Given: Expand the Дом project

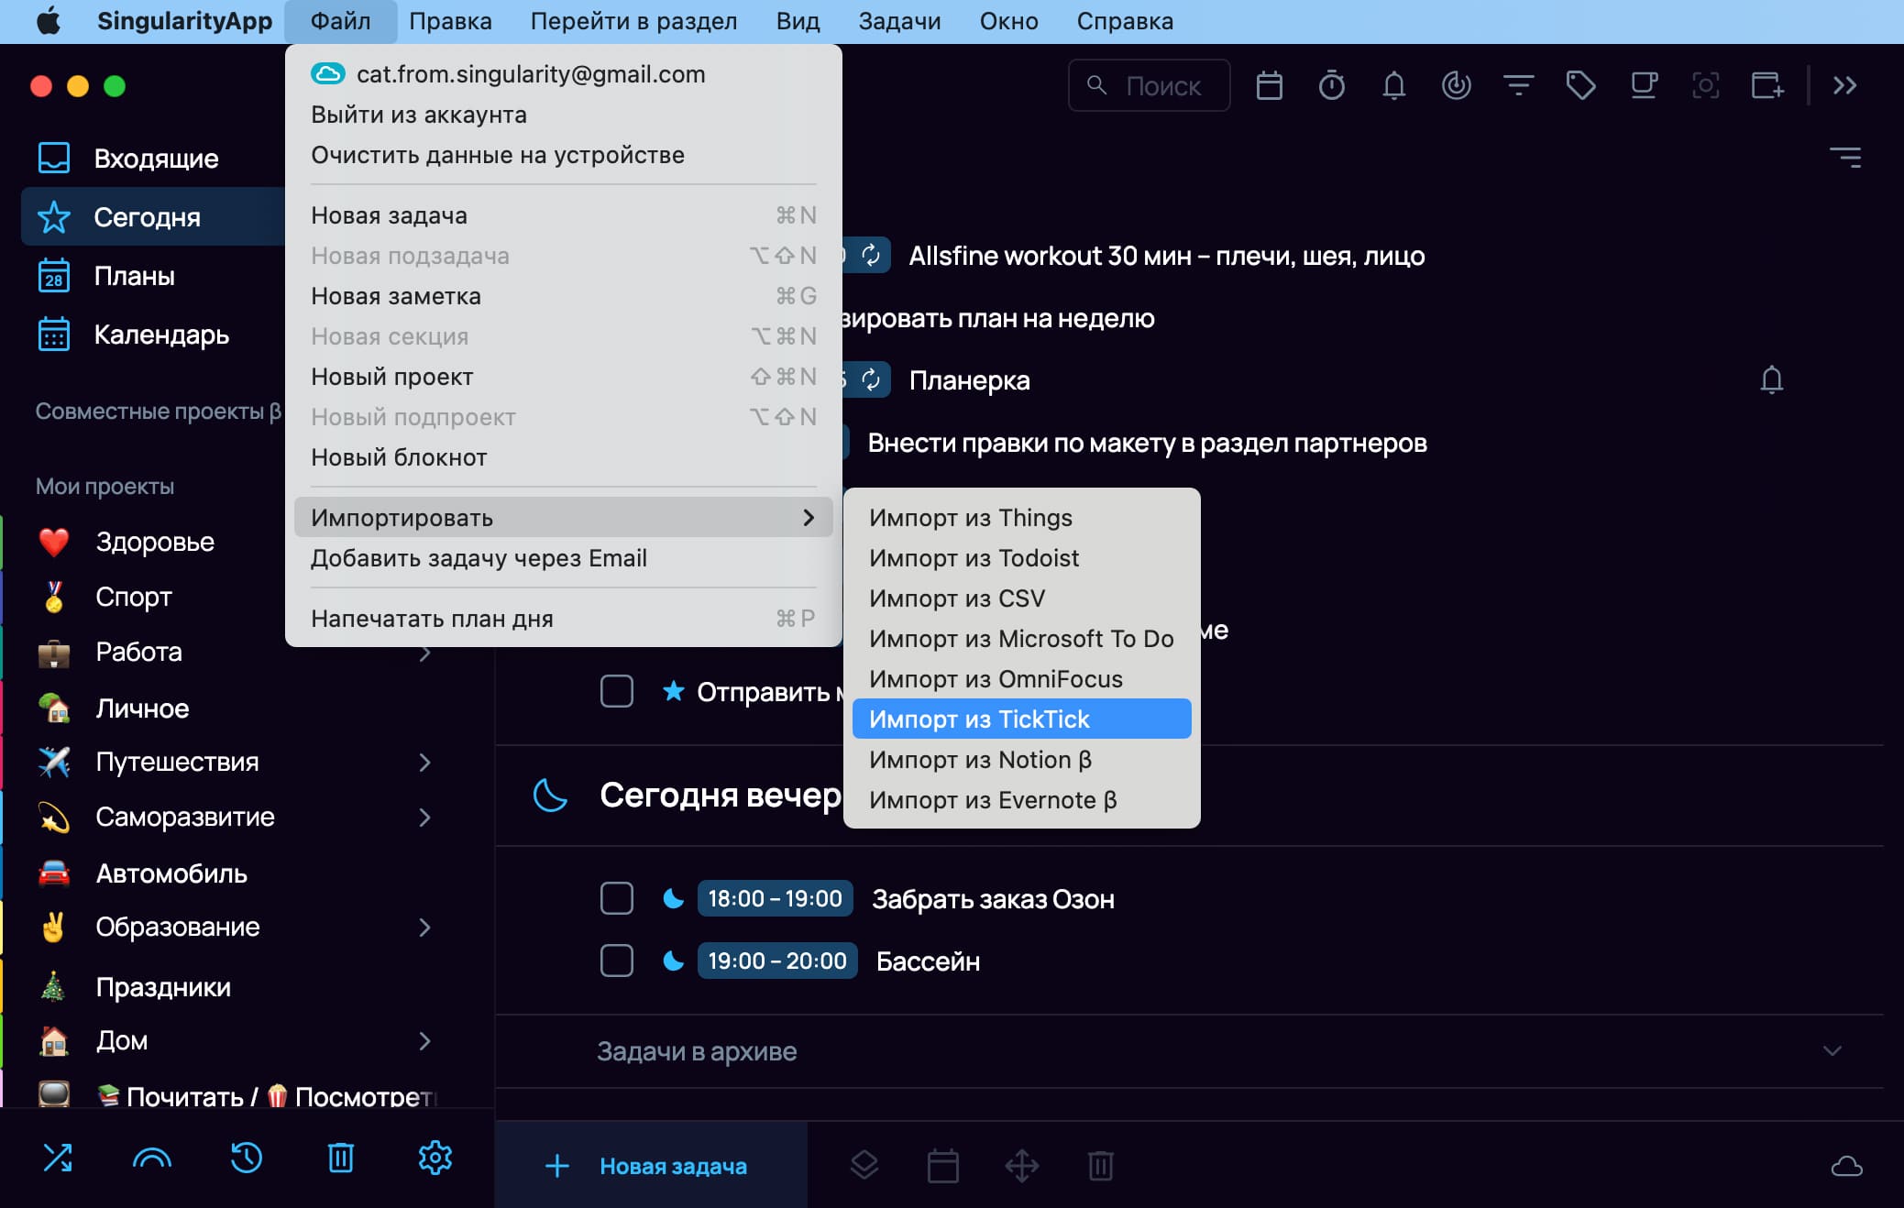Looking at the screenshot, I should 424,1040.
